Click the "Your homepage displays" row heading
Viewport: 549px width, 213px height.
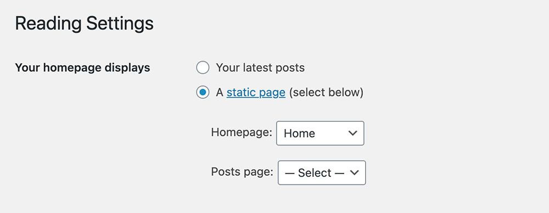pyautogui.click(x=83, y=68)
